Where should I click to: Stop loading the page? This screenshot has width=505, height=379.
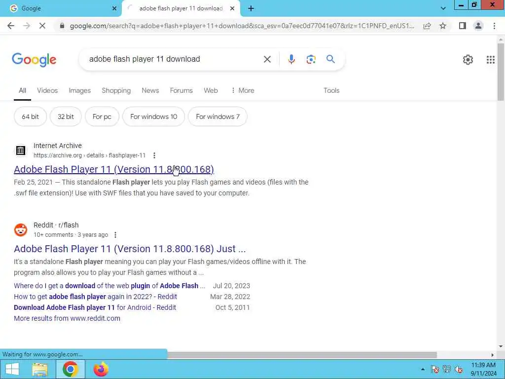42,26
